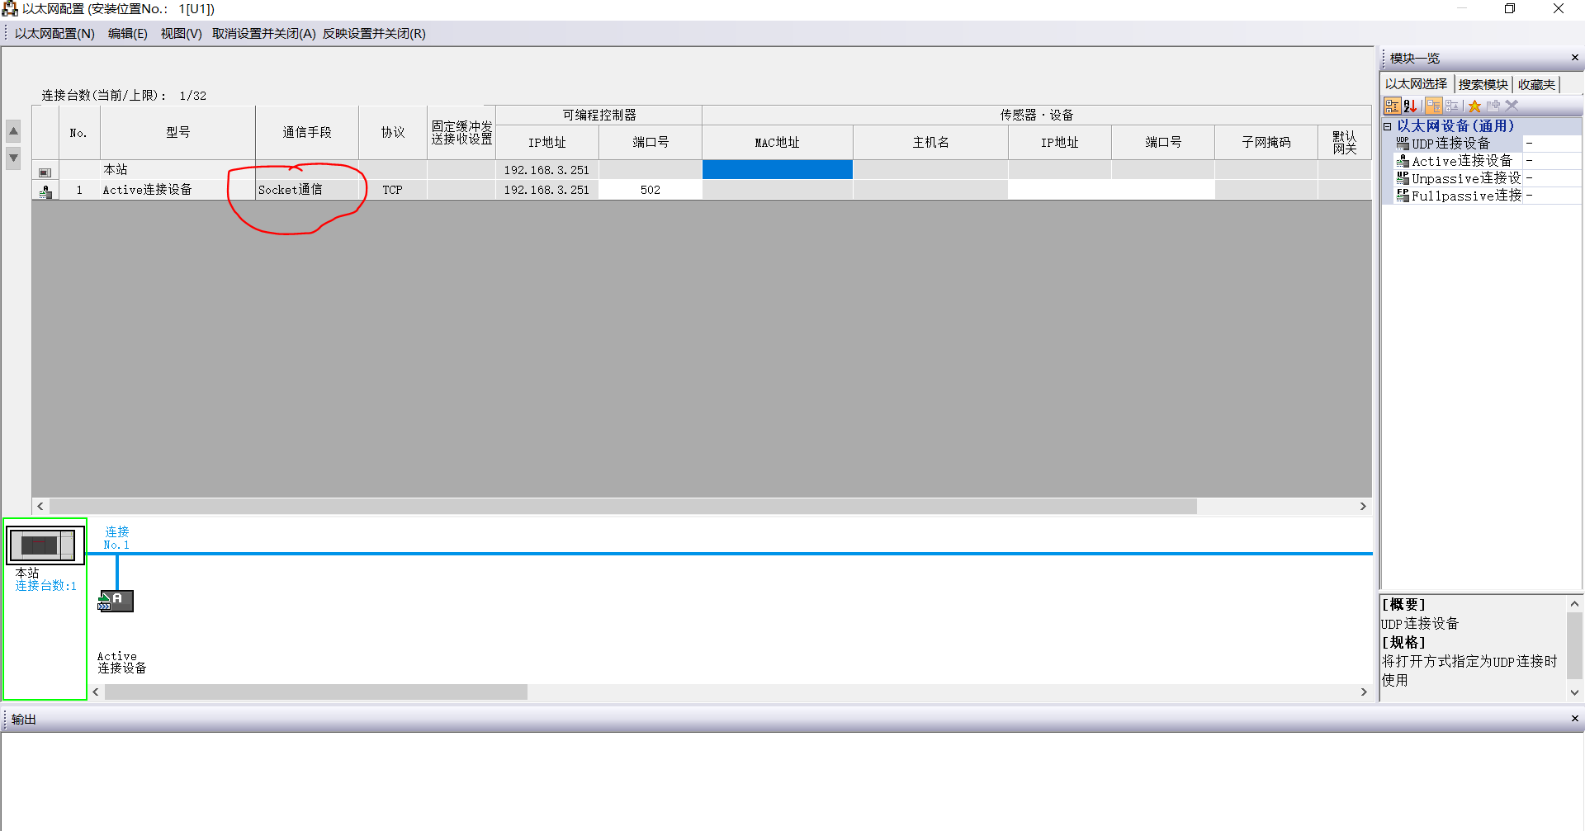This screenshot has height=831, width=1585.
Task: Click the Active device icon in network diagram
Action: point(116,601)
